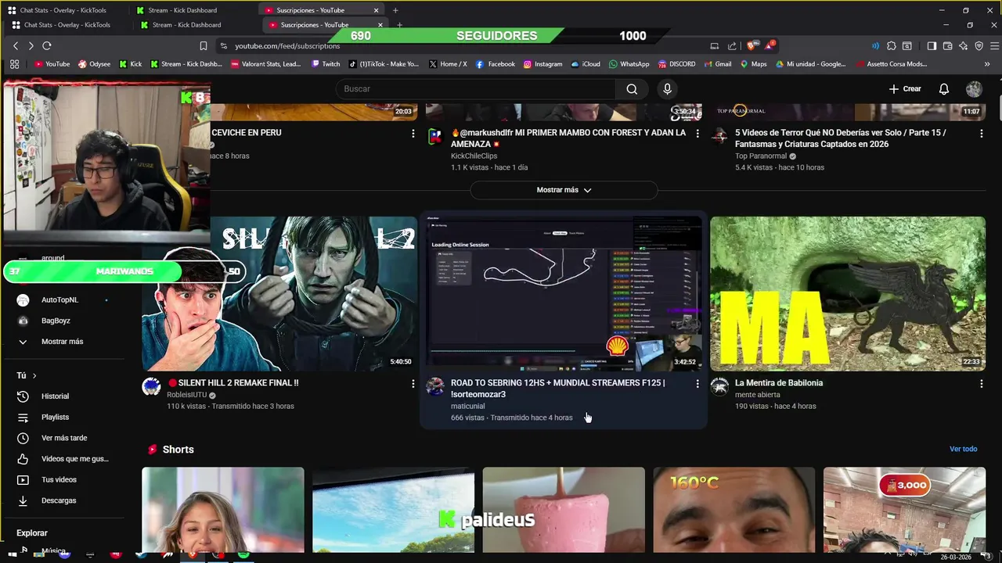Expand Mostrar más below the video row
The width and height of the screenshot is (1002, 563).
pos(564,190)
